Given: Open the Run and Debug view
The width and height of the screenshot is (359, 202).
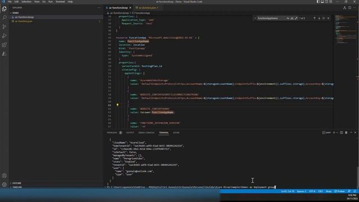Looking at the screenshot, I should tap(4, 36).
